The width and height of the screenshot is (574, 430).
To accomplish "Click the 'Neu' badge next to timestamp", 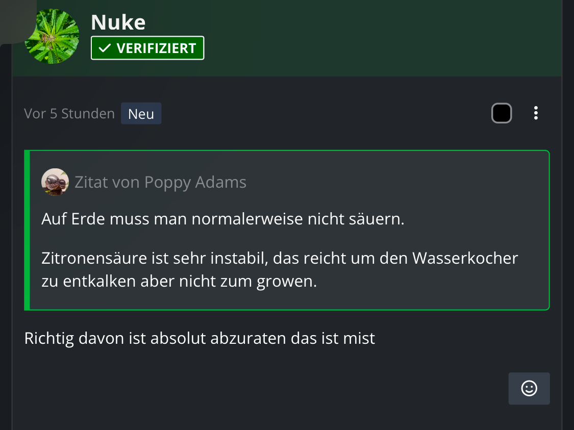I will click(x=141, y=114).
